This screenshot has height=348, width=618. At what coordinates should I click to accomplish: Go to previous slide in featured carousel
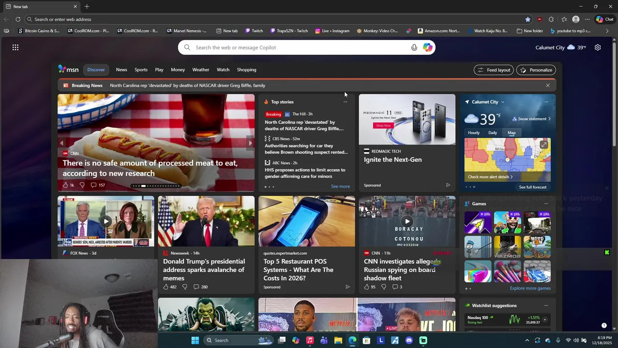tap(61, 143)
